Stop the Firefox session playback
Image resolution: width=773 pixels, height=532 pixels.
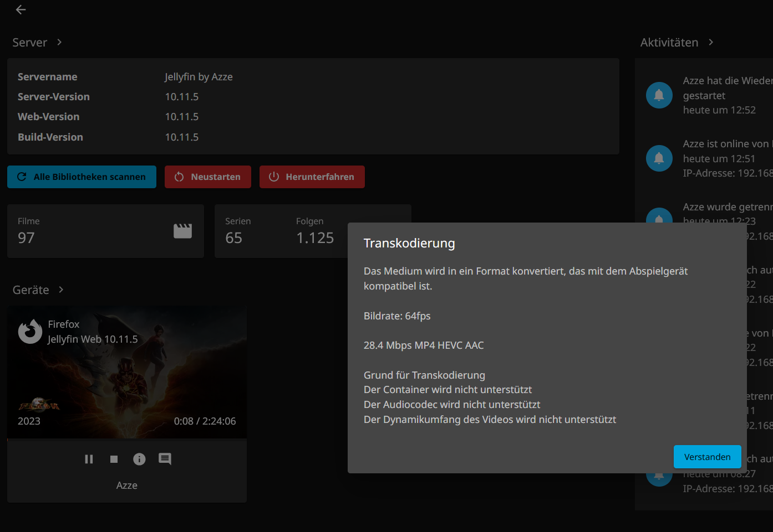coord(114,459)
